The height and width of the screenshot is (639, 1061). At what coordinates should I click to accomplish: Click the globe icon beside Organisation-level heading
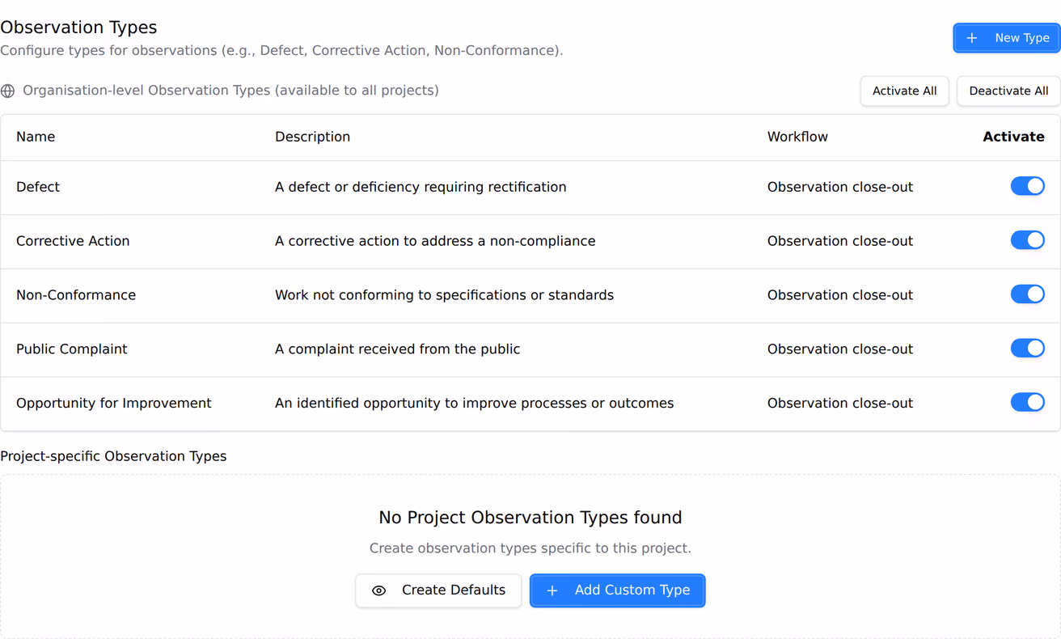click(8, 91)
